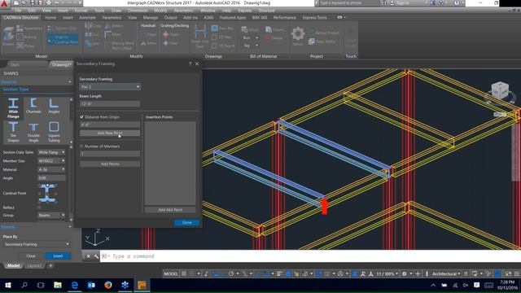The height and width of the screenshot is (293, 521).
Task: Select the Number of Members option
Action: [81, 146]
